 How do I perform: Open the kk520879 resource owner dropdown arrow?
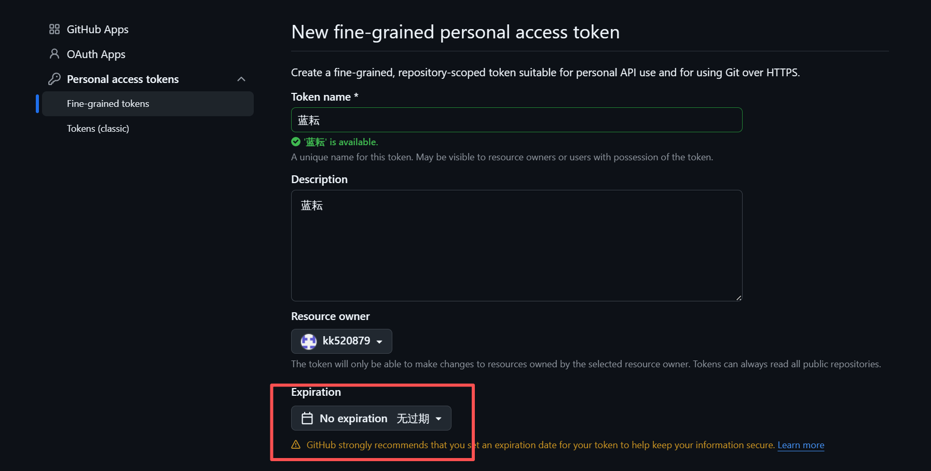379,342
